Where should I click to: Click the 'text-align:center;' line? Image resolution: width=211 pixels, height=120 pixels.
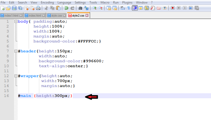coord(63,66)
